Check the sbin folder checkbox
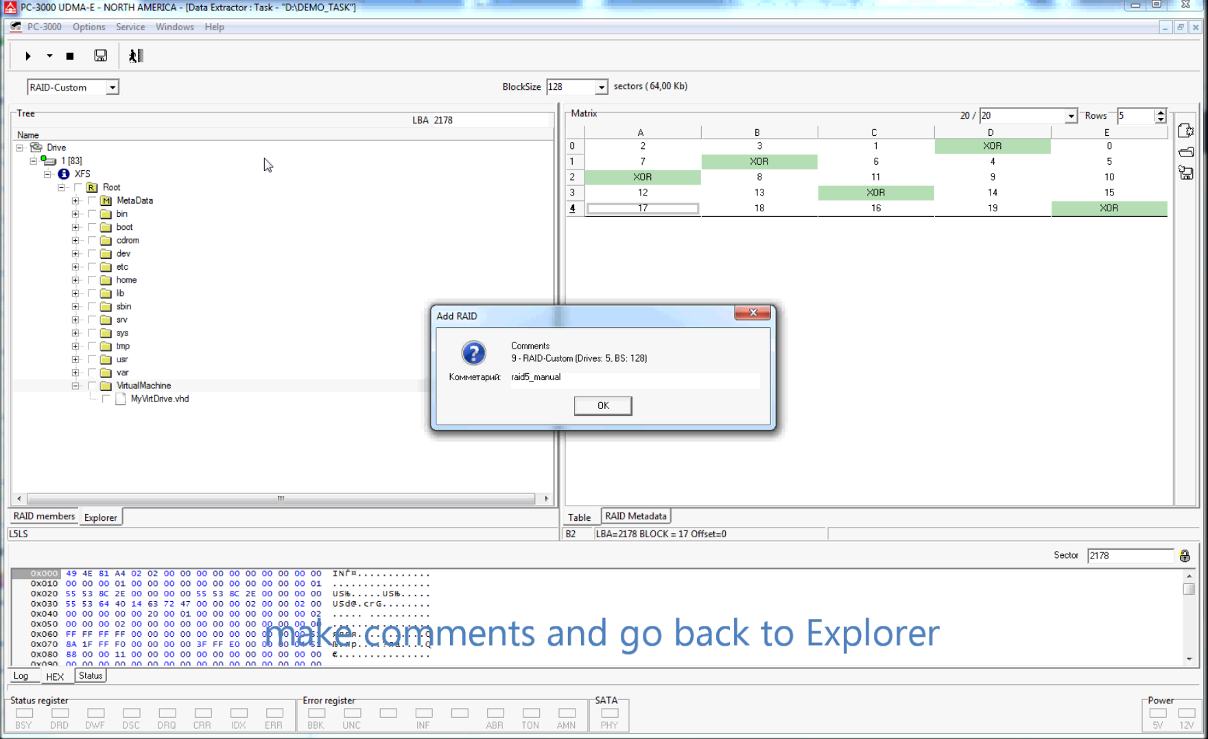Image resolution: width=1208 pixels, height=739 pixels. (x=92, y=307)
